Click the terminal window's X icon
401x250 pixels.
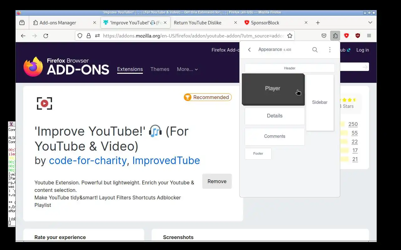pyautogui.click(x=11, y=124)
